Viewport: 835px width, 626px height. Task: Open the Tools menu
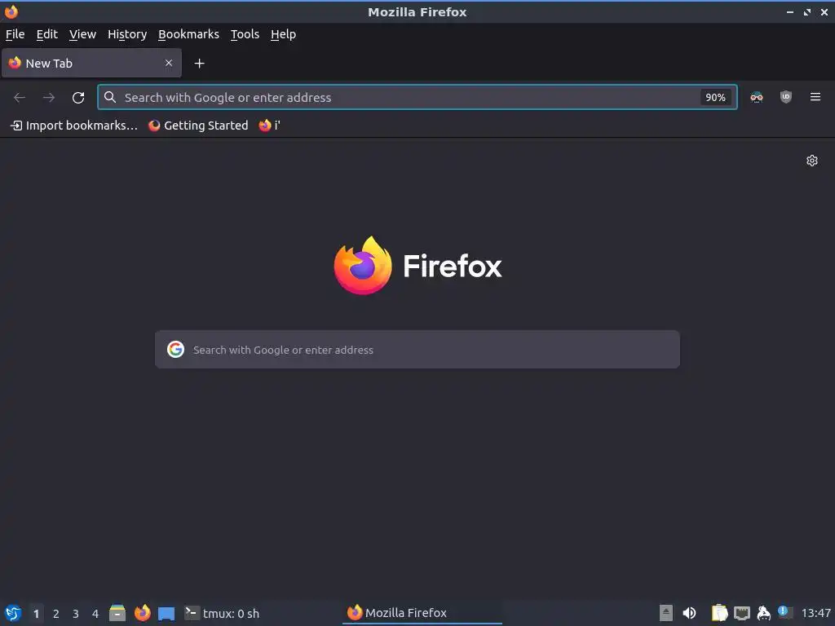pyautogui.click(x=245, y=34)
